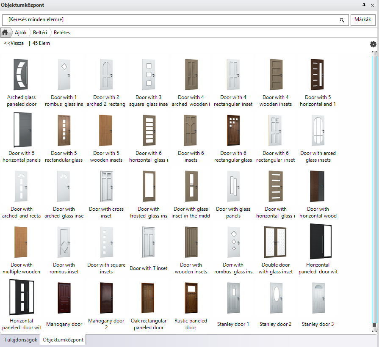This screenshot has height=347, width=379.
Task: Pick the Oak rectangular paneled door
Action: (149, 298)
